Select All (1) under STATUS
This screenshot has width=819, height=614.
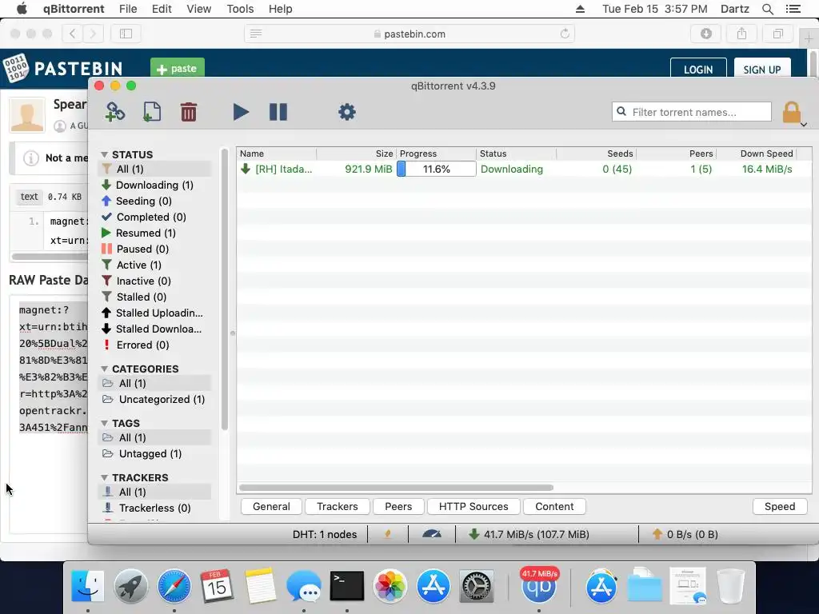pos(154,169)
